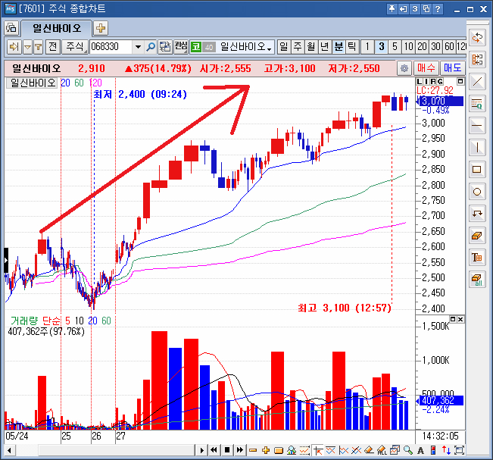The height and width of the screenshot is (460, 493).
Task: Click the eraser tool in right sidebar
Action: click(x=477, y=236)
